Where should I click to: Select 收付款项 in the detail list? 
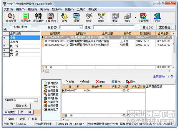point(51,83)
